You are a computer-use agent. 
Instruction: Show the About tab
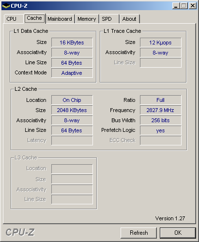click(129, 19)
